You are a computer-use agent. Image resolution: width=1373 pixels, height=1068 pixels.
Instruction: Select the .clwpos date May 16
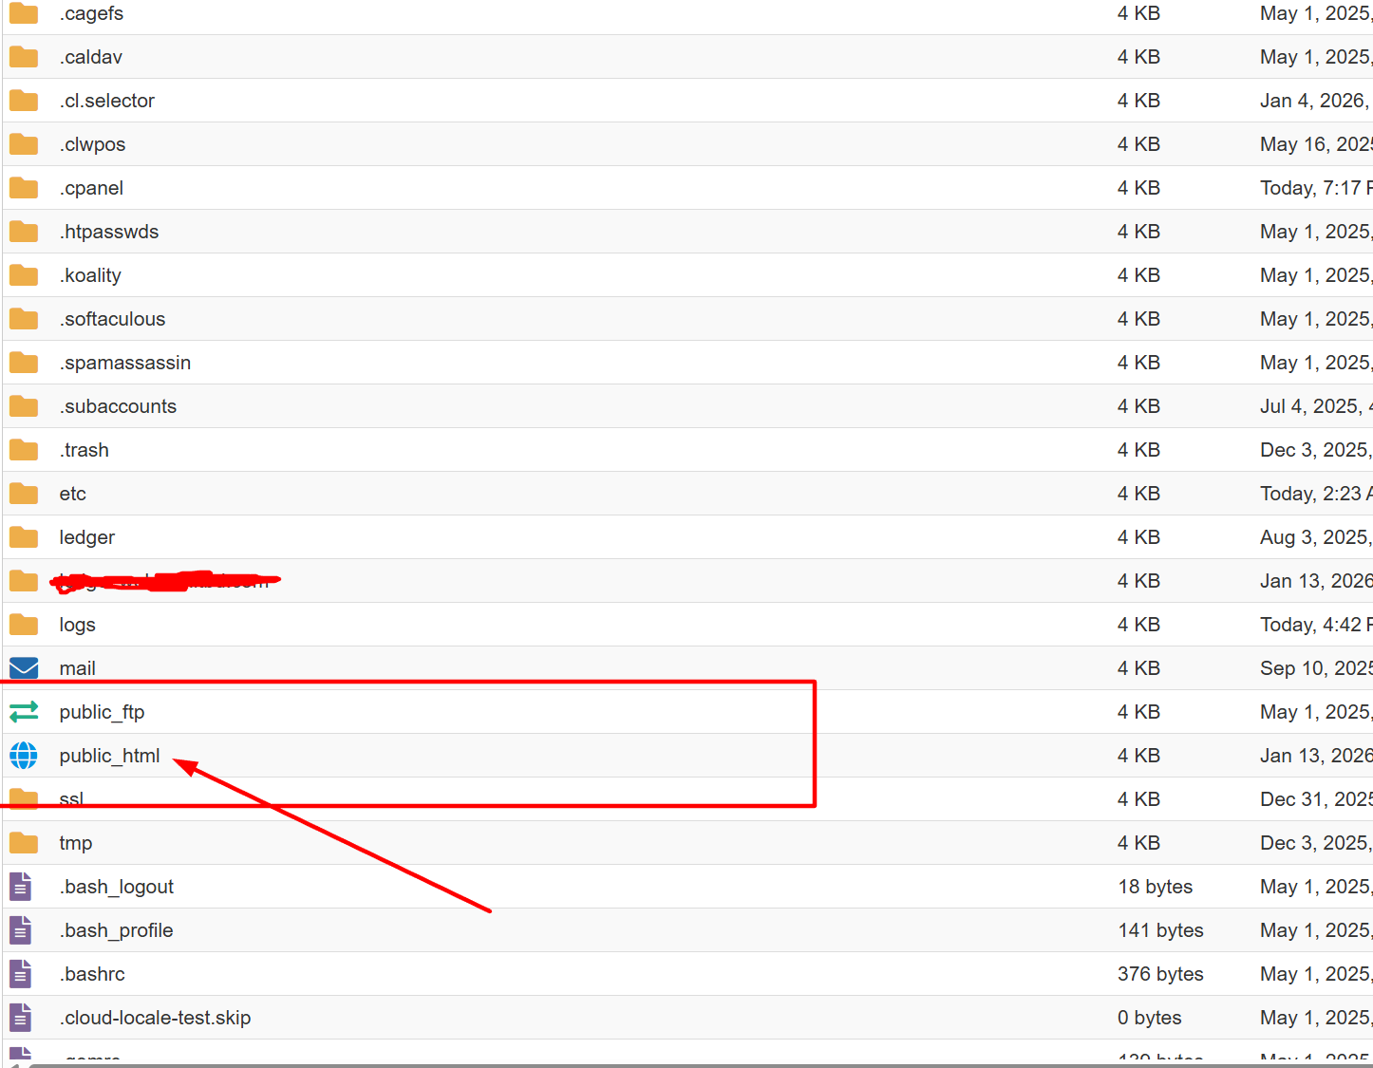tap(1316, 144)
